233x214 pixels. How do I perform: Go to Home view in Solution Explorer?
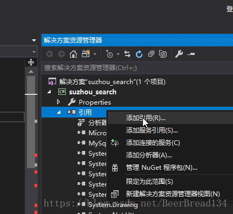(x=73, y=54)
